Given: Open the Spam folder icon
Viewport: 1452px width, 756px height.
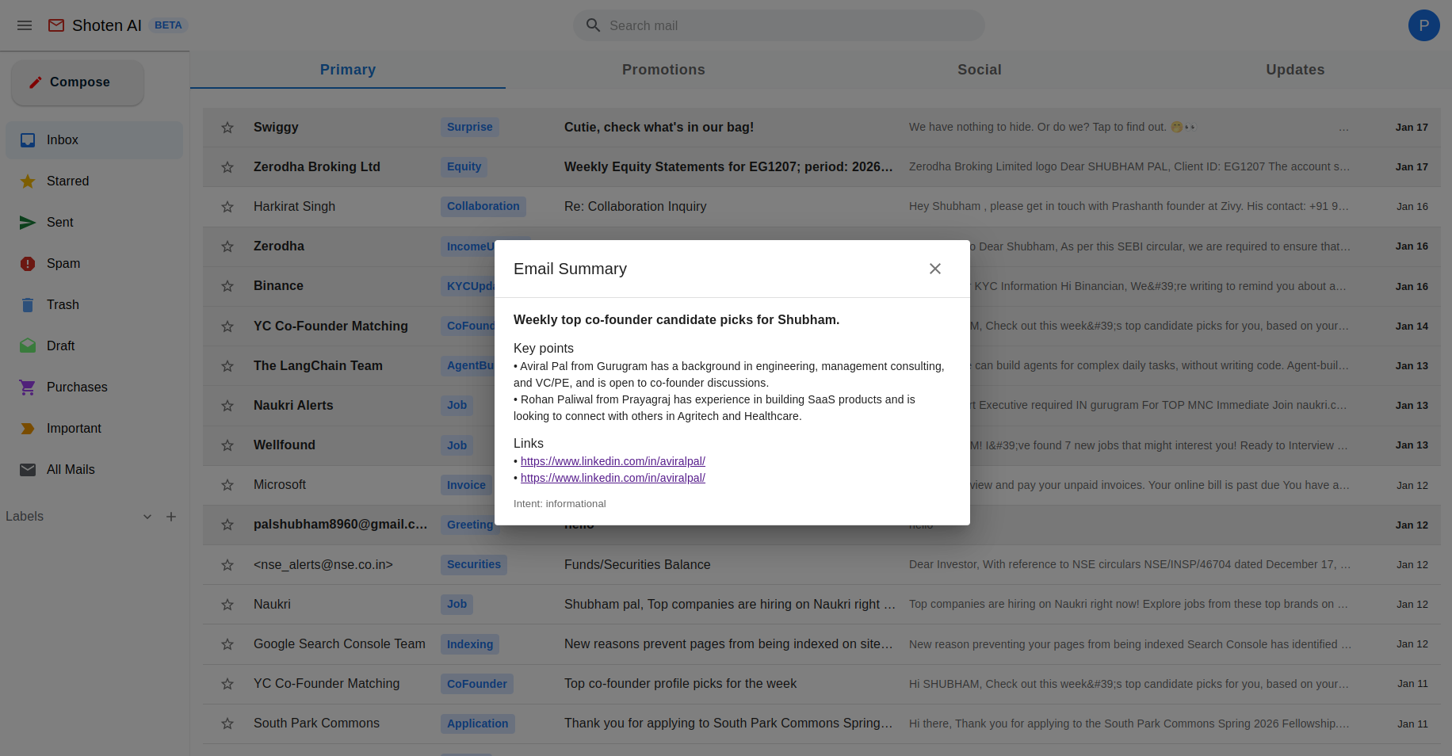Looking at the screenshot, I should pos(27,263).
